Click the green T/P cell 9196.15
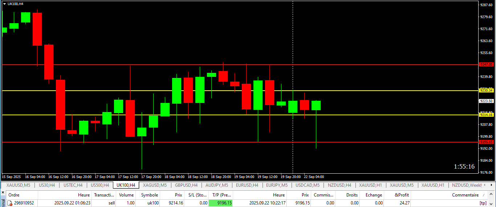The width and height of the screenshot is (496, 207). pyautogui.click(x=220, y=203)
